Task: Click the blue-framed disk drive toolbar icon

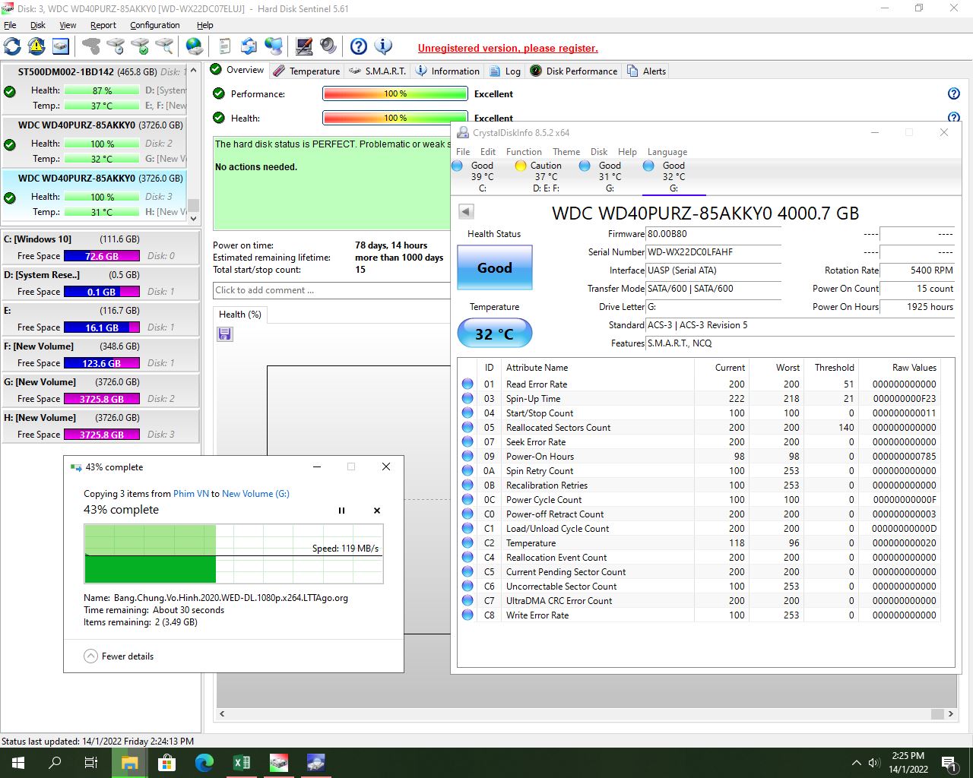Action: 61,46
